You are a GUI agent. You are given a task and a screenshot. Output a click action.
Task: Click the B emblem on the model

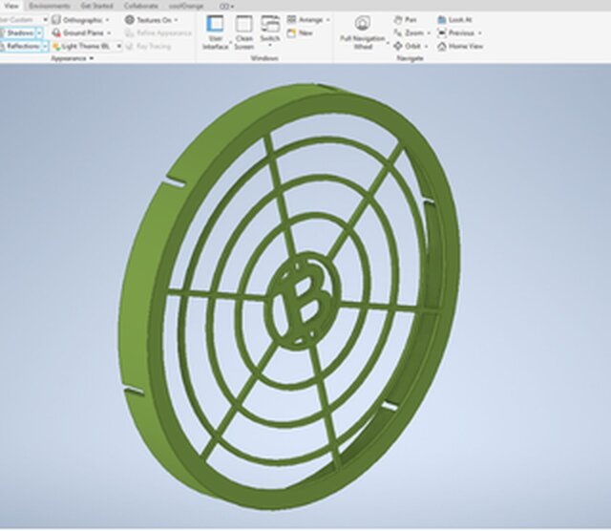click(x=305, y=299)
